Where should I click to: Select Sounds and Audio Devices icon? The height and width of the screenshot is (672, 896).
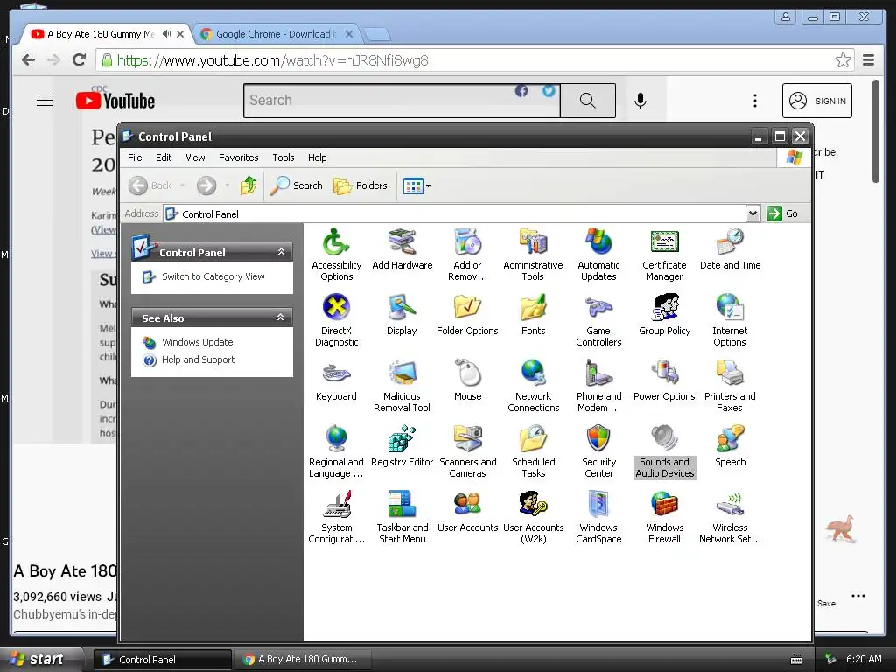(x=665, y=452)
